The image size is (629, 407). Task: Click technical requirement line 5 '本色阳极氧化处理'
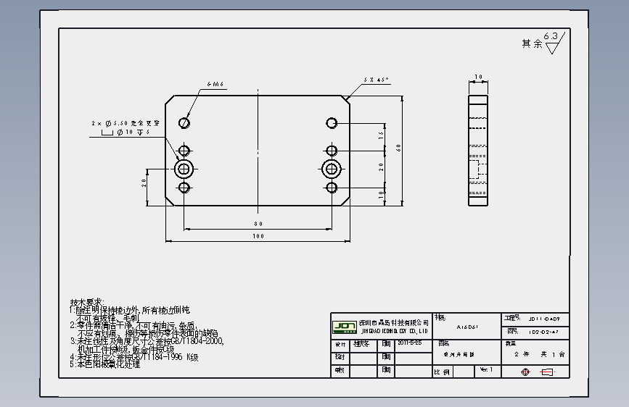click(105, 364)
